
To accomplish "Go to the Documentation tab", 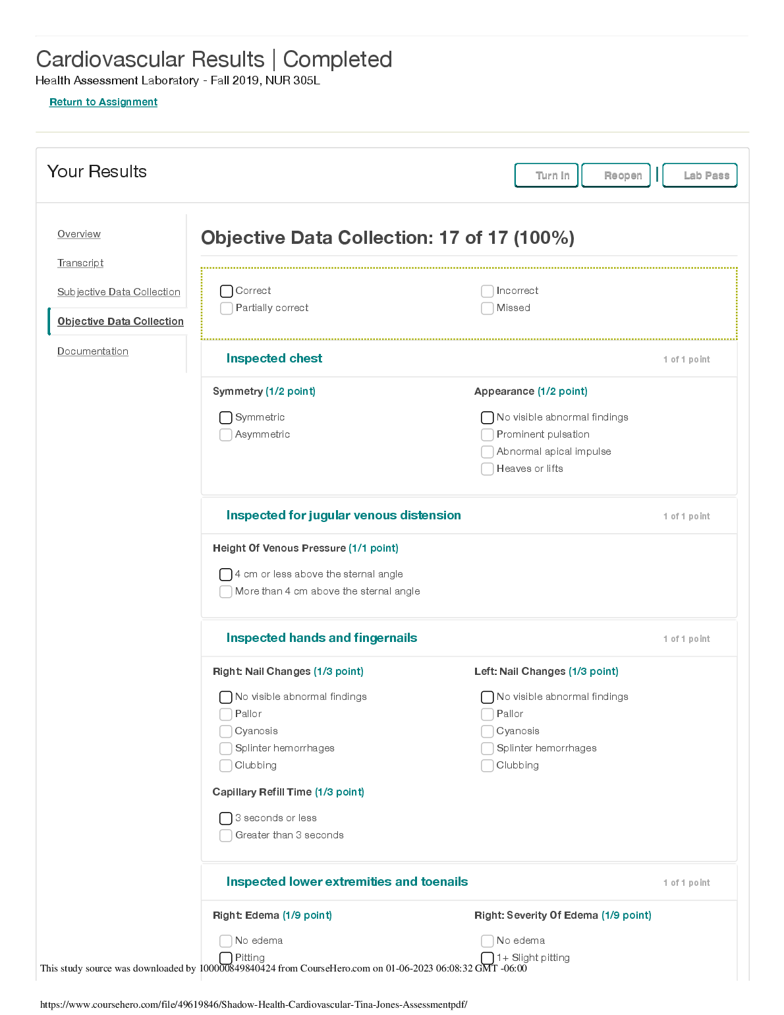I will pos(93,351).
